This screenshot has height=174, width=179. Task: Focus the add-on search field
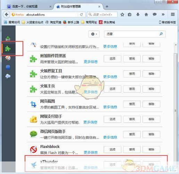pyautogui.click(x=135, y=34)
